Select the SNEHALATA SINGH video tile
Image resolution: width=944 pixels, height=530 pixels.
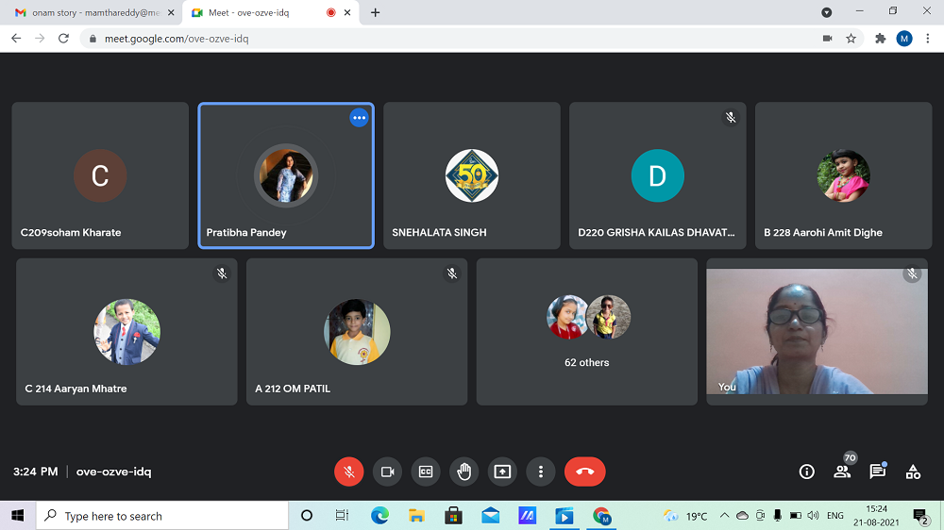(x=471, y=175)
